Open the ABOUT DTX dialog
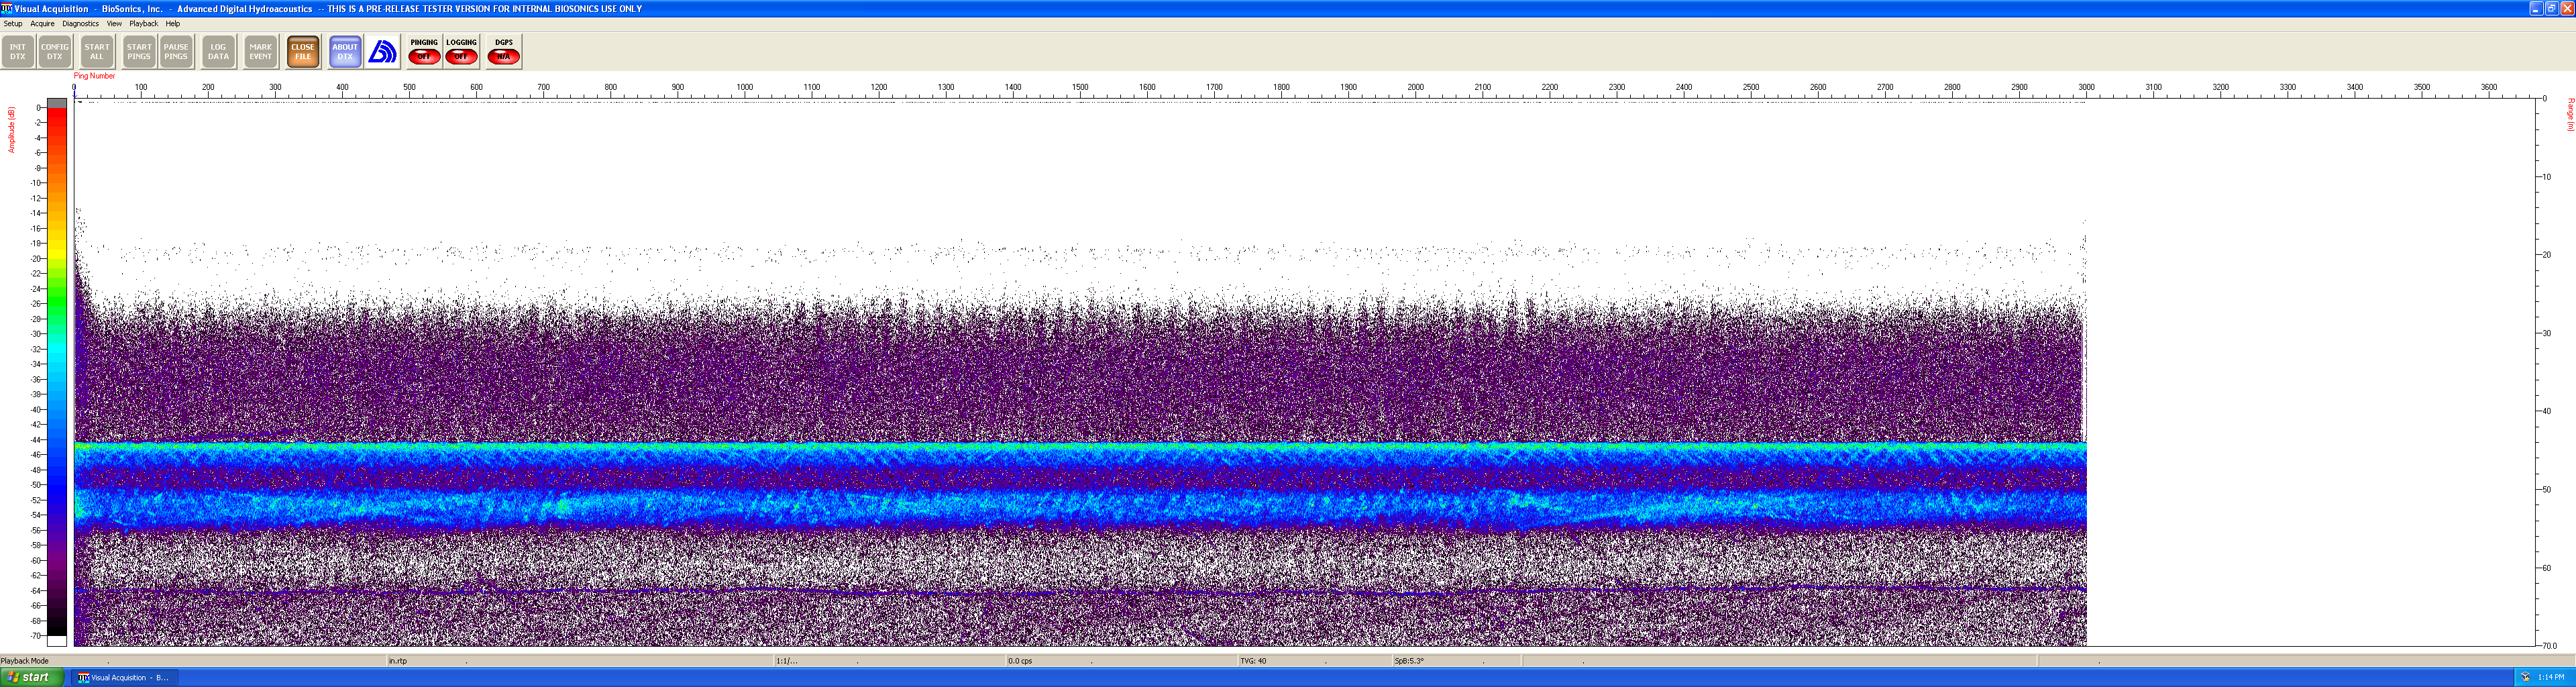Viewport: 2576px width, 687px height. tap(345, 51)
